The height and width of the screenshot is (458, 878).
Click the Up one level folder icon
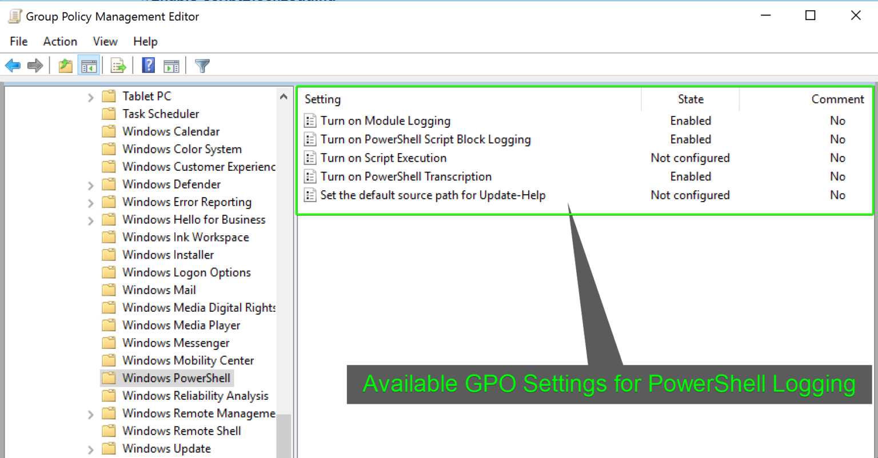click(65, 65)
